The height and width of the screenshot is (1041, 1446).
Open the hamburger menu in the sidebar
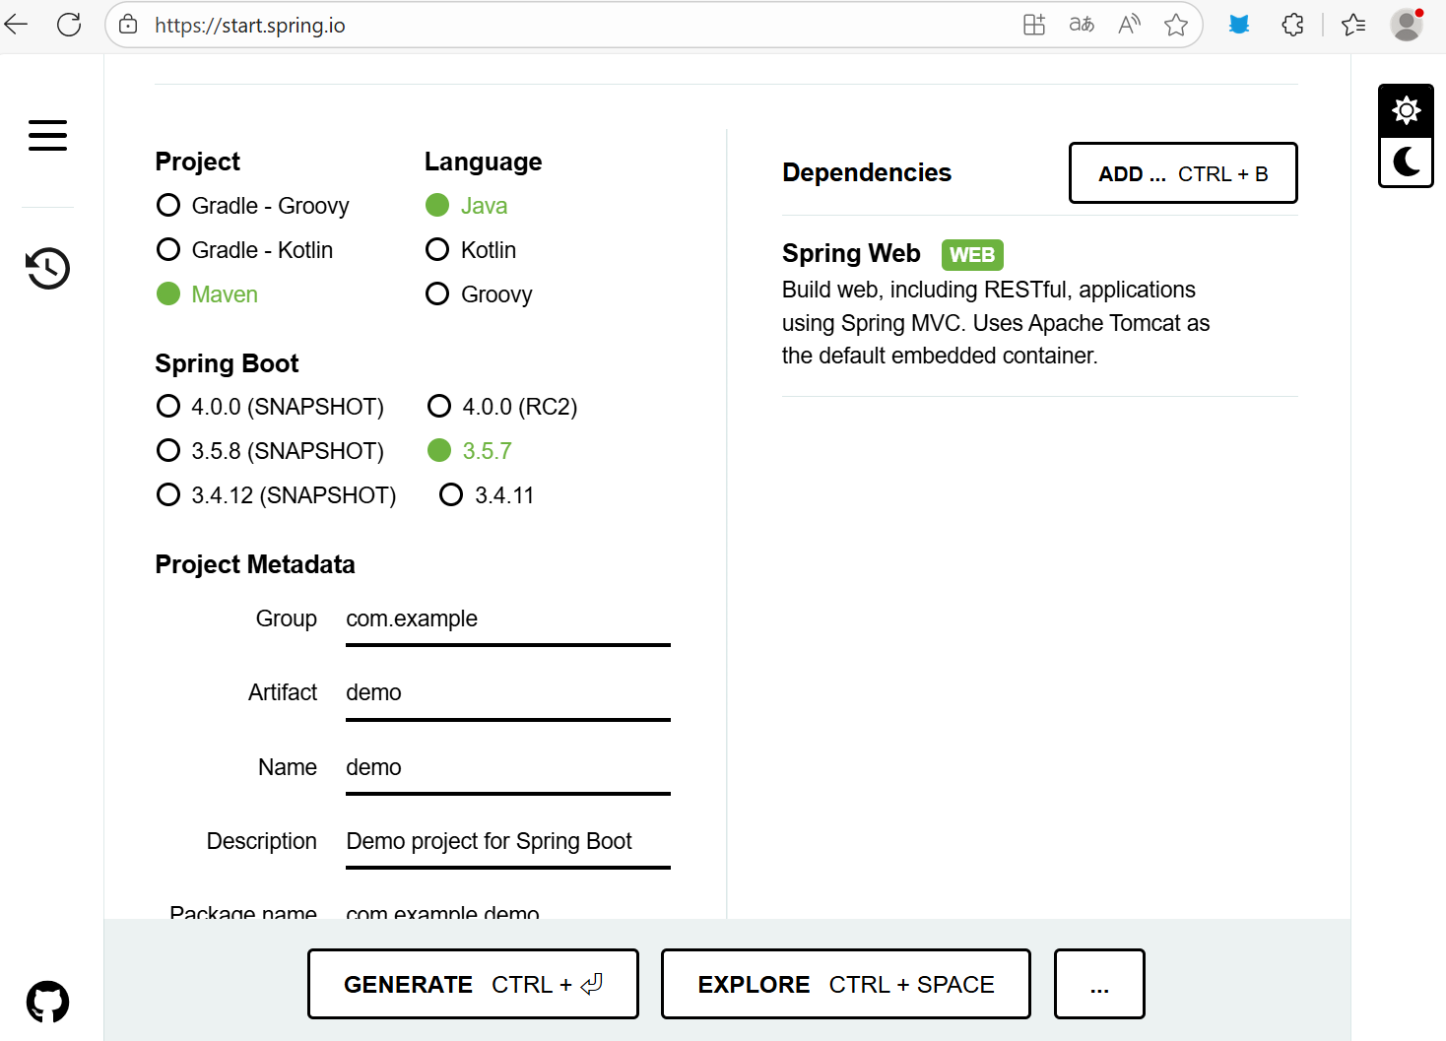click(47, 135)
